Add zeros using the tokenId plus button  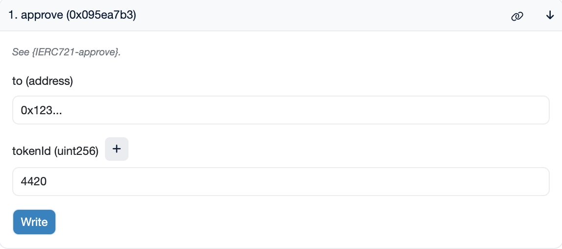[x=117, y=149]
